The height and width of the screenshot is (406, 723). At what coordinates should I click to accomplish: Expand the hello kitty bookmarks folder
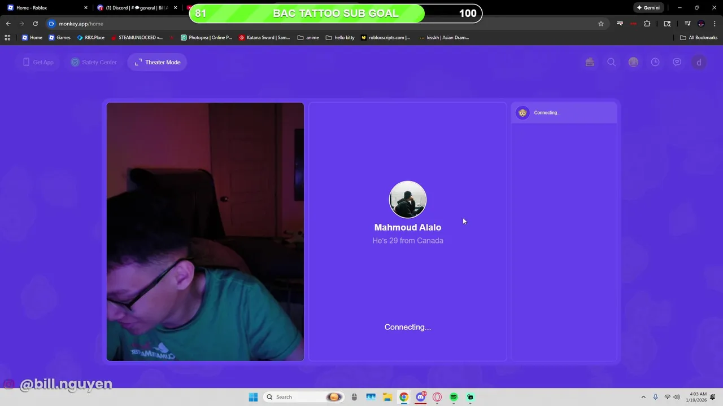[x=340, y=38]
